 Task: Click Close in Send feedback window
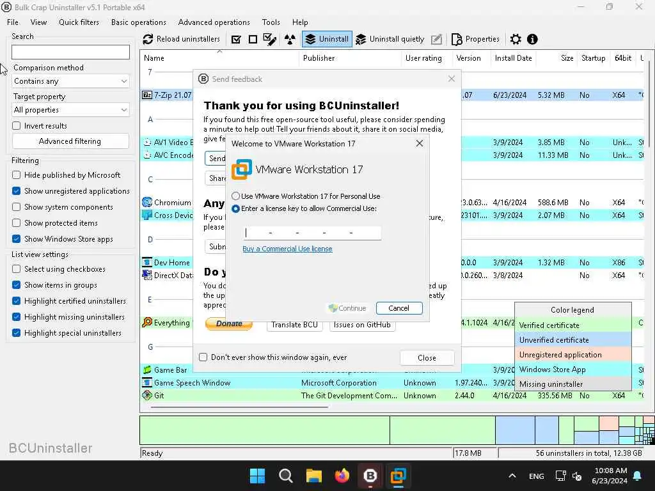pyautogui.click(x=427, y=358)
